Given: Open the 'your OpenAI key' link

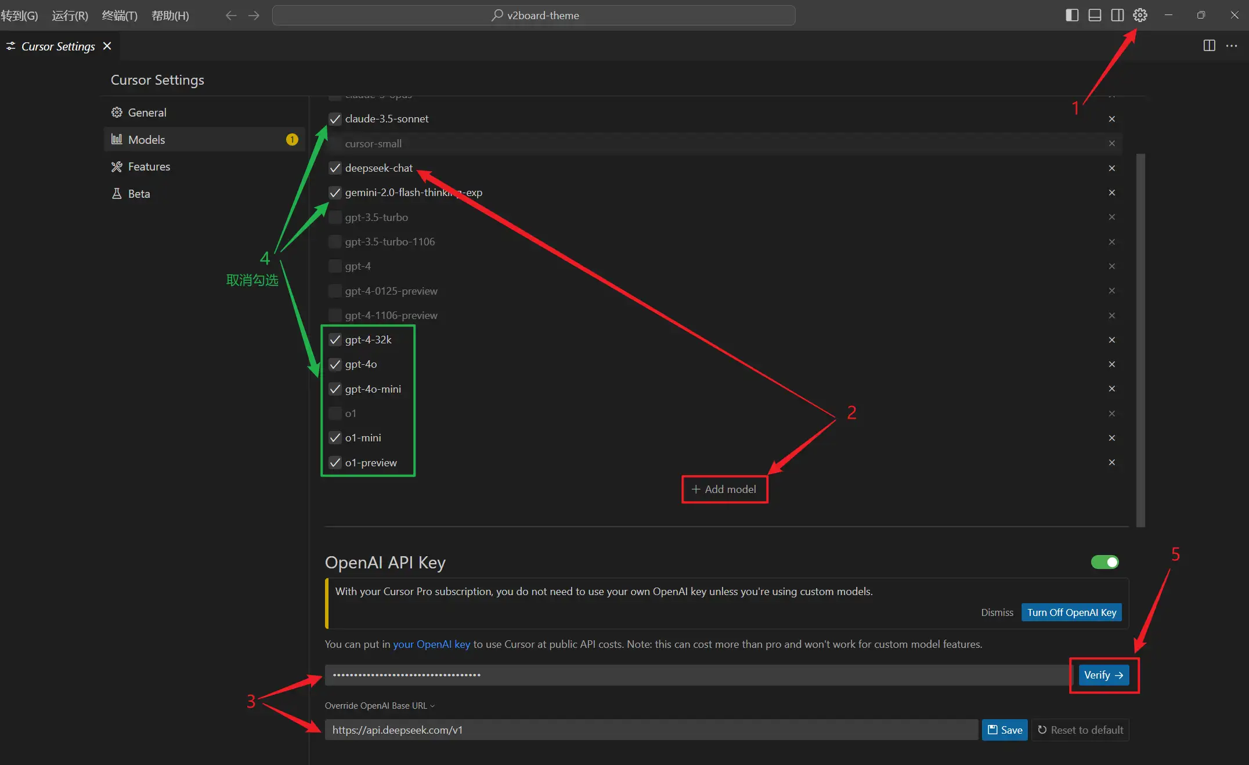Looking at the screenshot, I should [431, 644].
